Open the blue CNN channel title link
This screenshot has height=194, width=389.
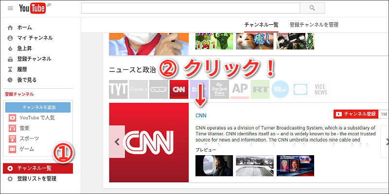(x=201, y=115)
